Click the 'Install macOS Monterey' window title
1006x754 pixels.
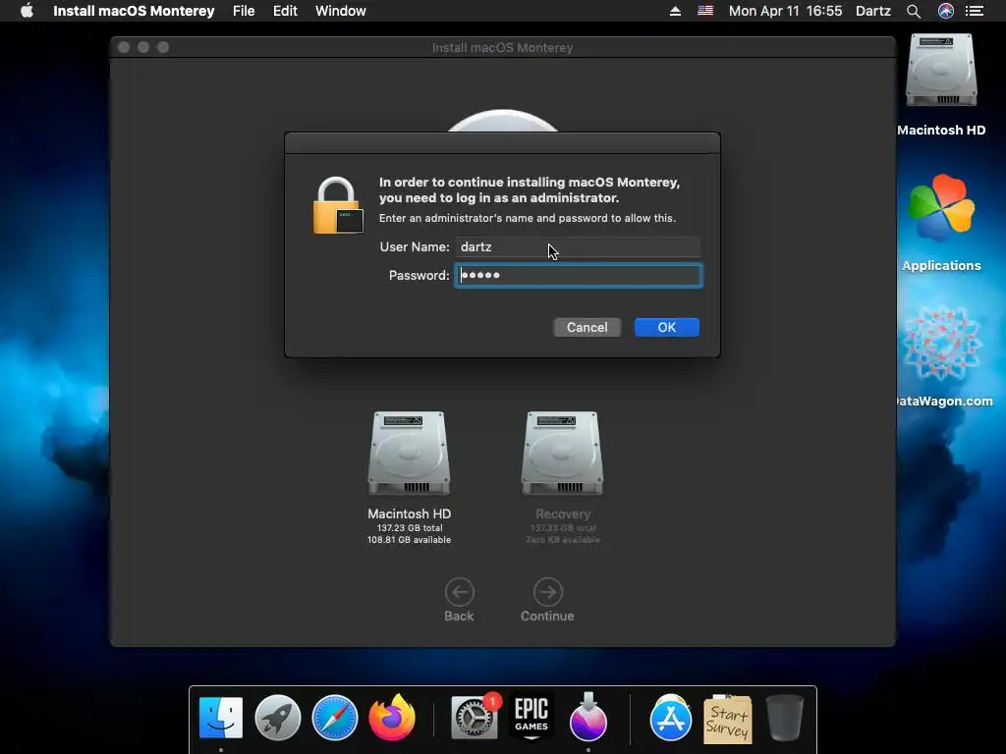click(x=502, y=47)
